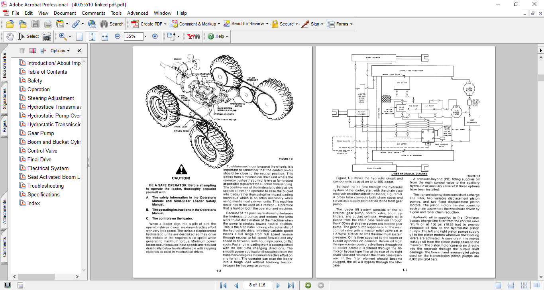
Task: Toggle the Fit Width view button
Action: click(x=105, y=36)
